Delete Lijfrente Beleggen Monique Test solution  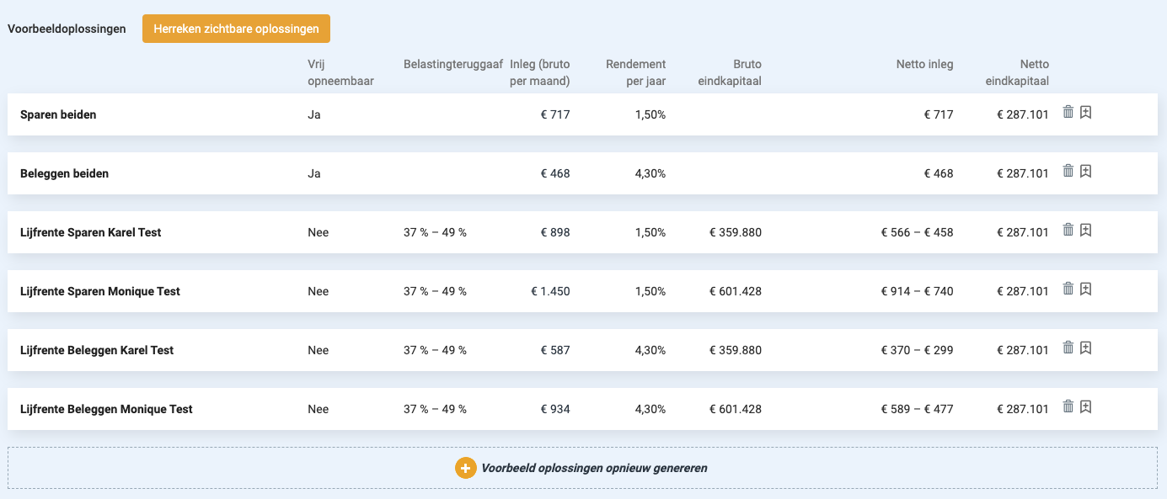pos(1068,406)
